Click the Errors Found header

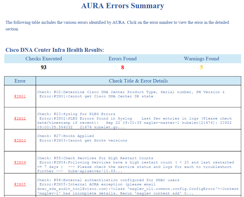pos(123,59)
